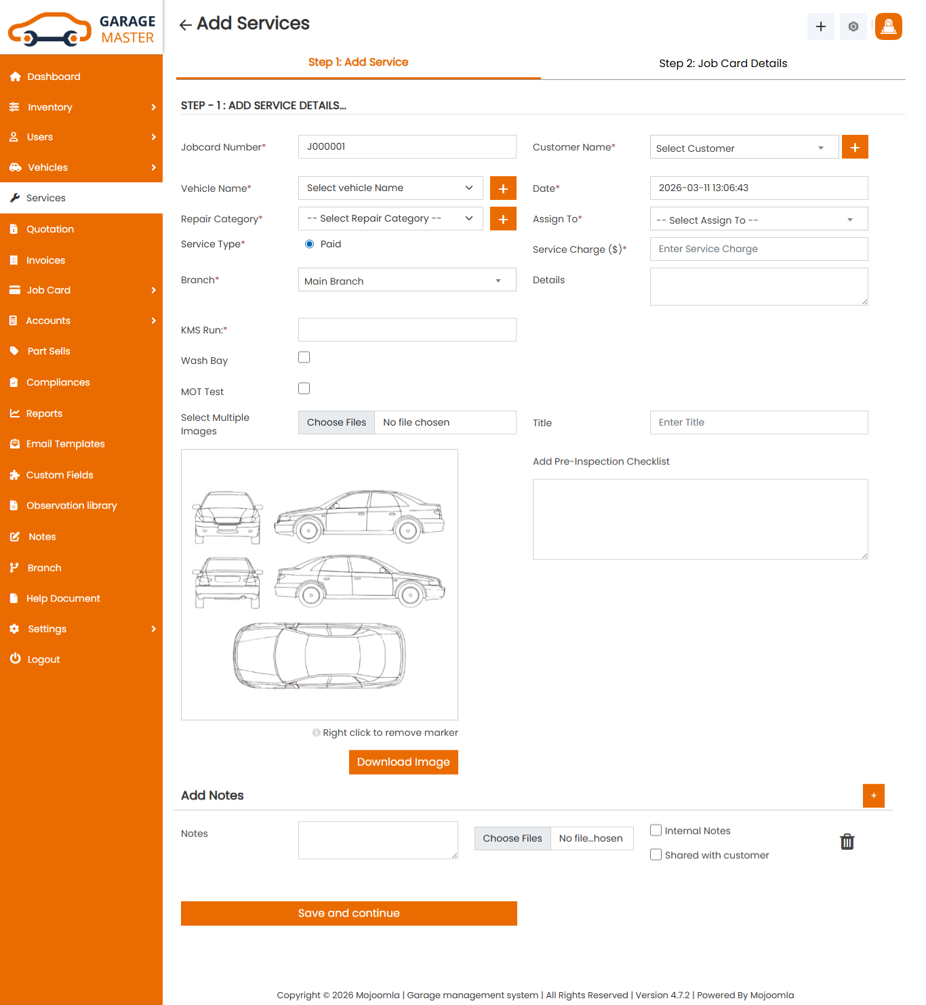Open the Select Assign To dropdown
The width and height of the screenshot is (926, 1005).
(758, 220)
